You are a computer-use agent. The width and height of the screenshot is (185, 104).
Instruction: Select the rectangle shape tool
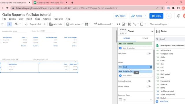142,24
